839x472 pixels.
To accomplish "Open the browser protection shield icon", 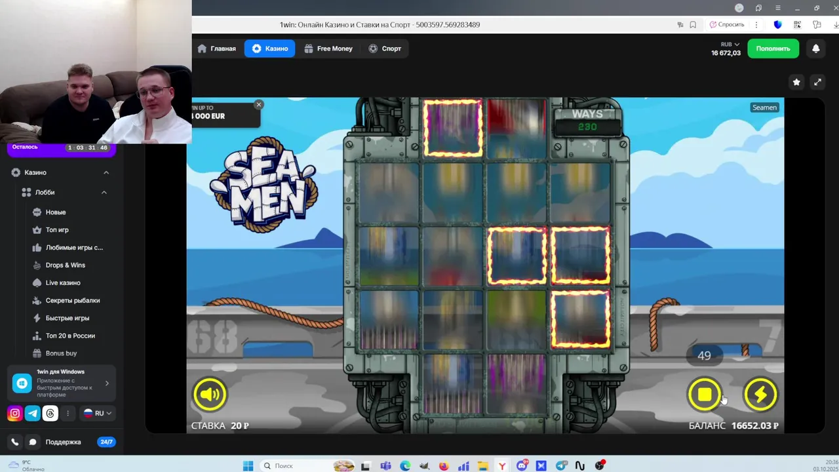I will pyautogui.click(x=778, y=24).
